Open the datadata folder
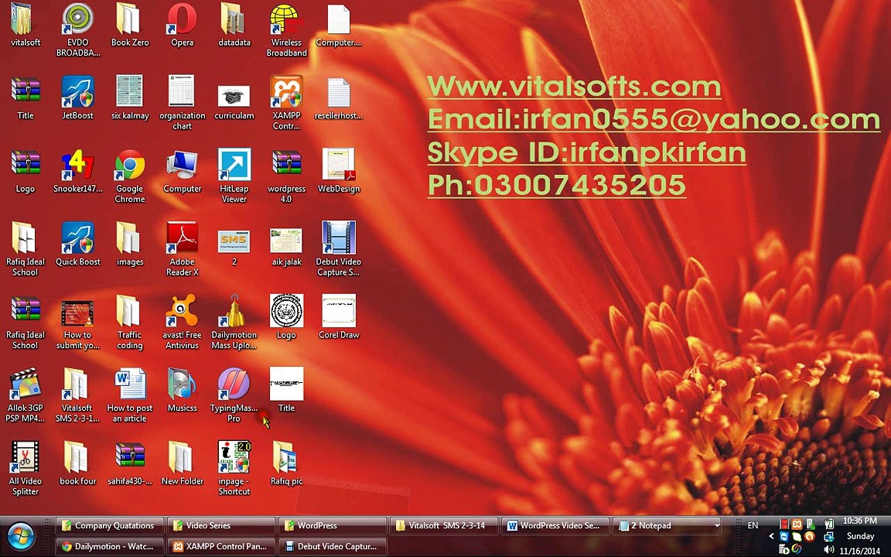 click(234, 26)
